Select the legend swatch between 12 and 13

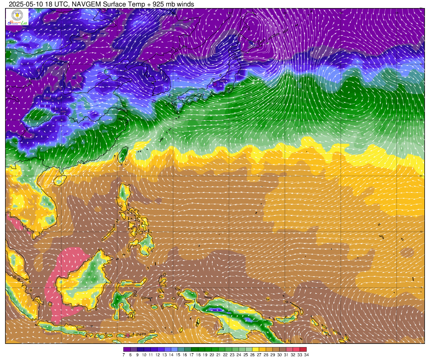coord(161,350)
